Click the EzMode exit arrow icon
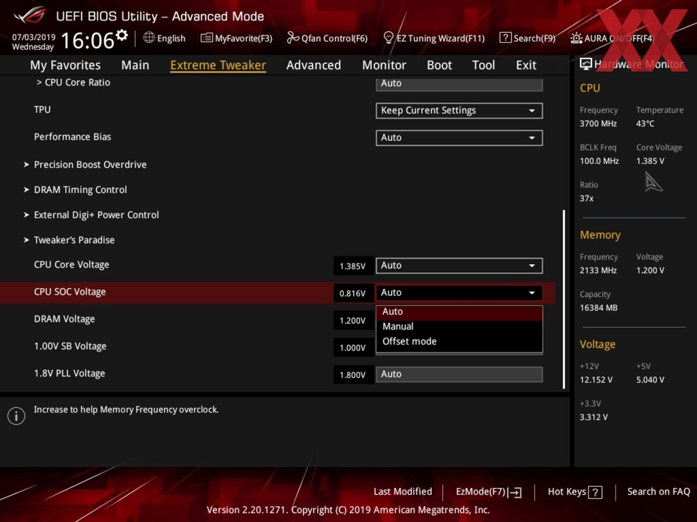 516,492
